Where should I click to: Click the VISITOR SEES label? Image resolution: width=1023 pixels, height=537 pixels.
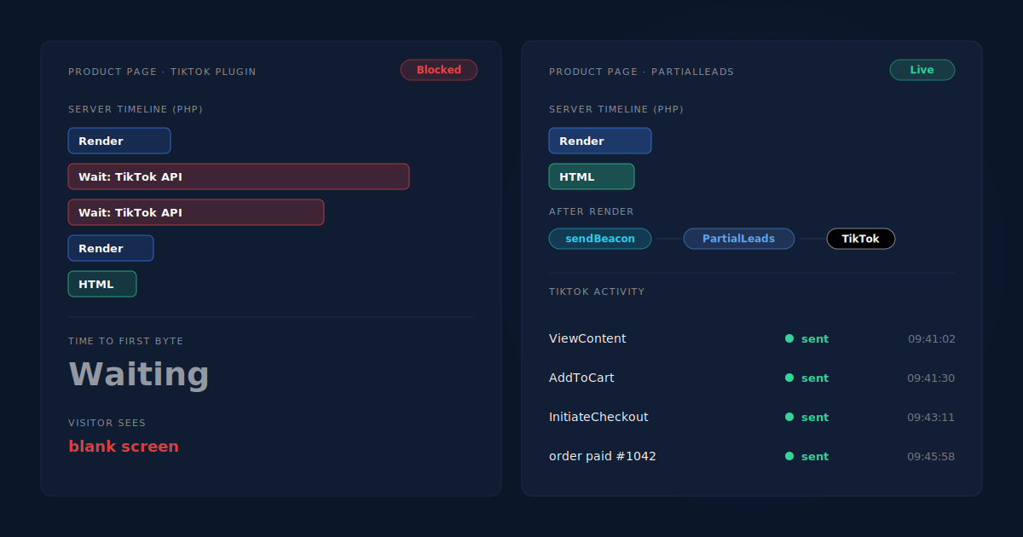(x=107, y=423)
